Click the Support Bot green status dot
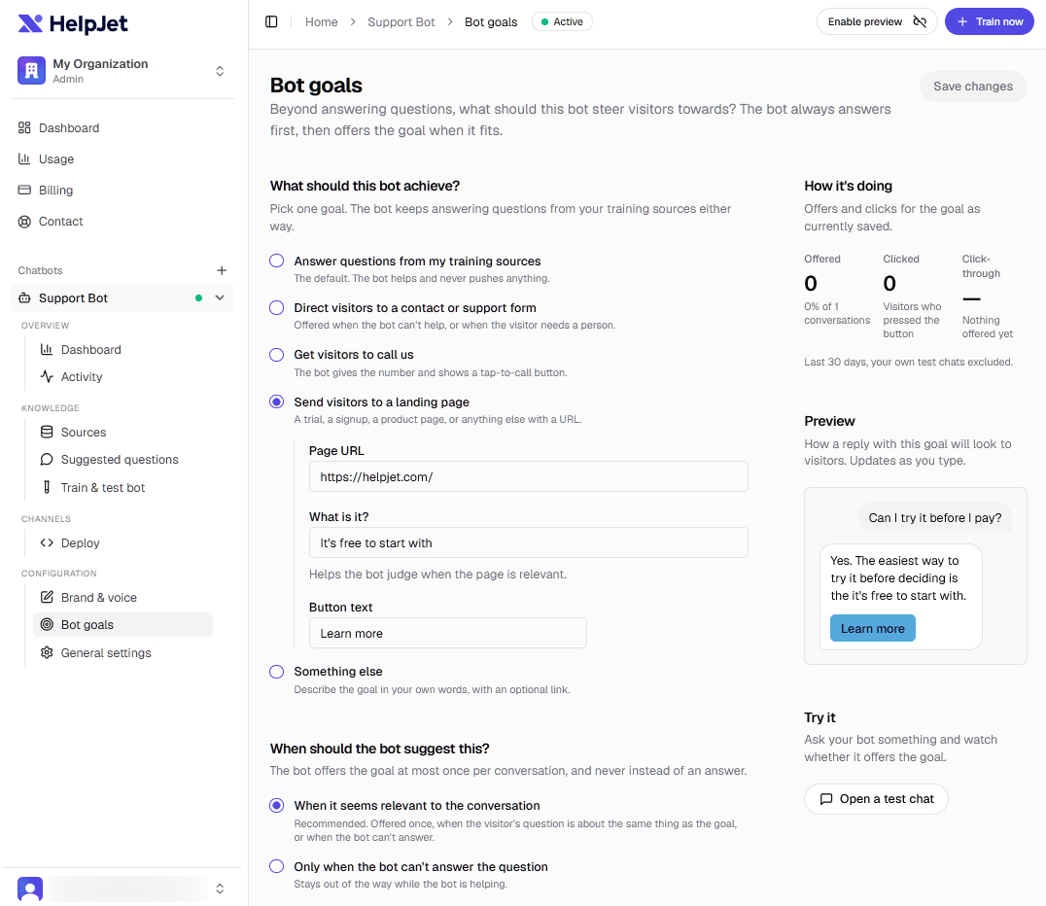This screenshot has width=1046, height=906. [198, 298]
